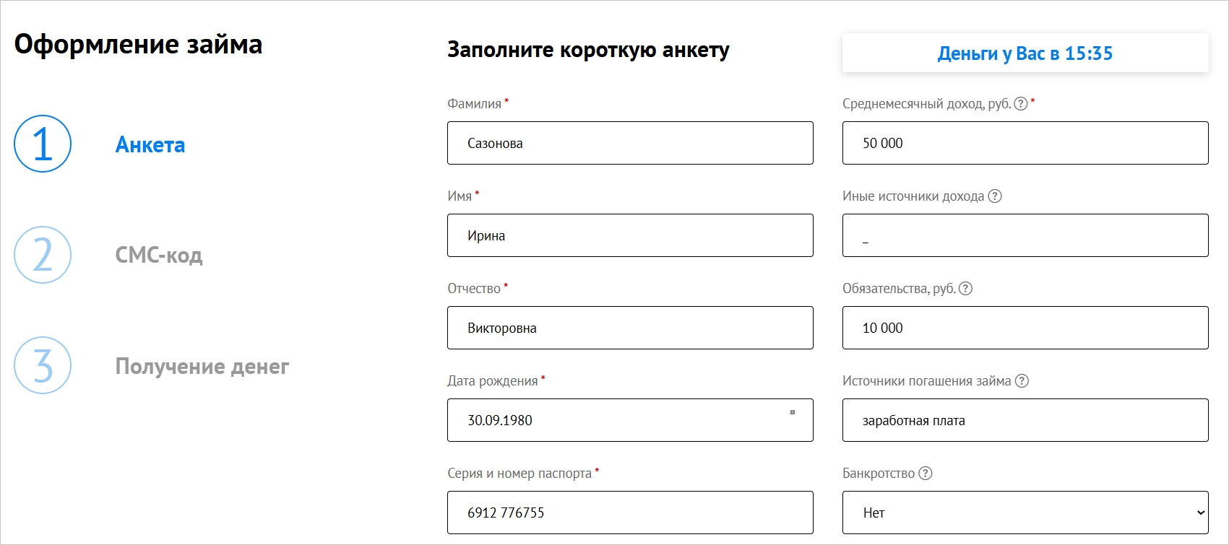Viewport: 1229px width, 545px height.
Task: Click help icon beside Обязательства, руб.
Action: [965, 289]
